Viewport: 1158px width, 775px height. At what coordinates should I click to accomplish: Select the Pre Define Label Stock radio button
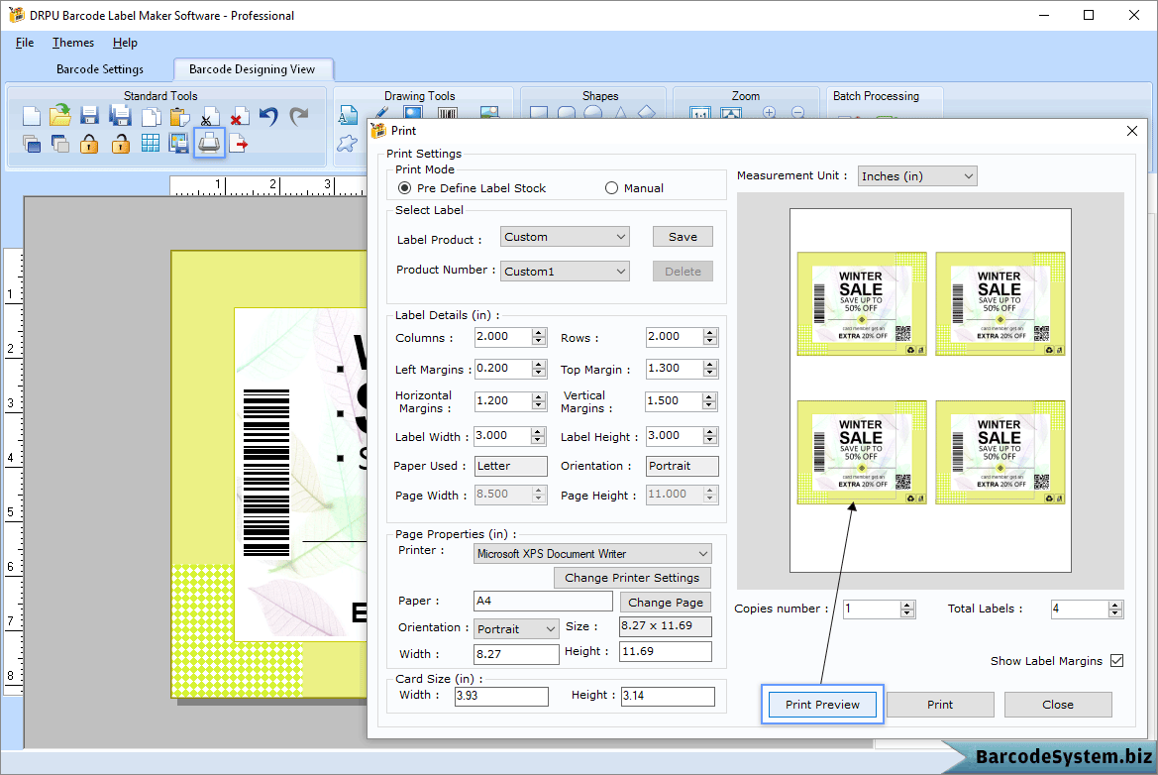[x=404, y=188]
